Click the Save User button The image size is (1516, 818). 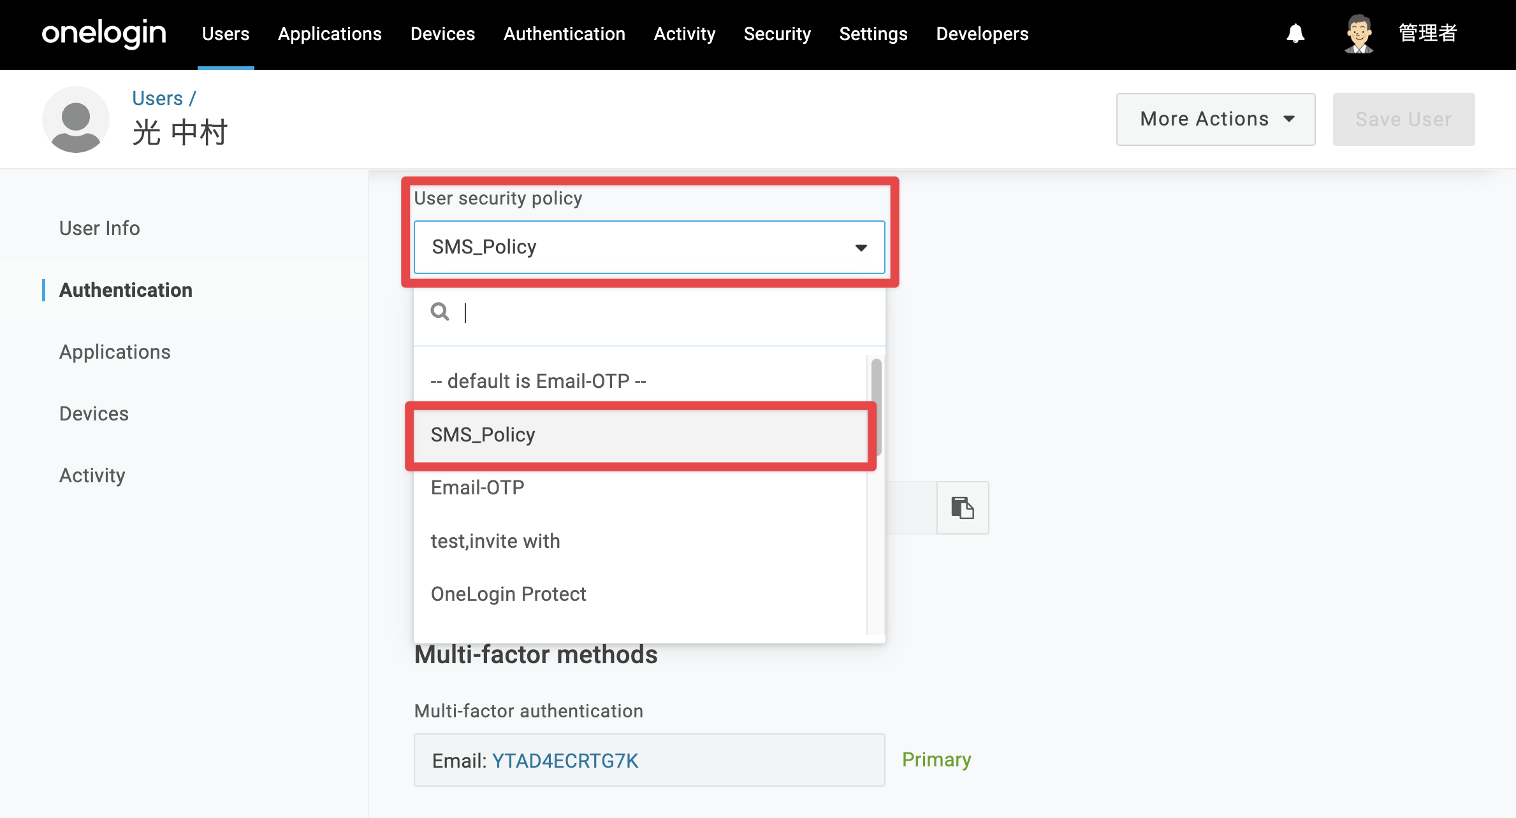point(1404,119)
